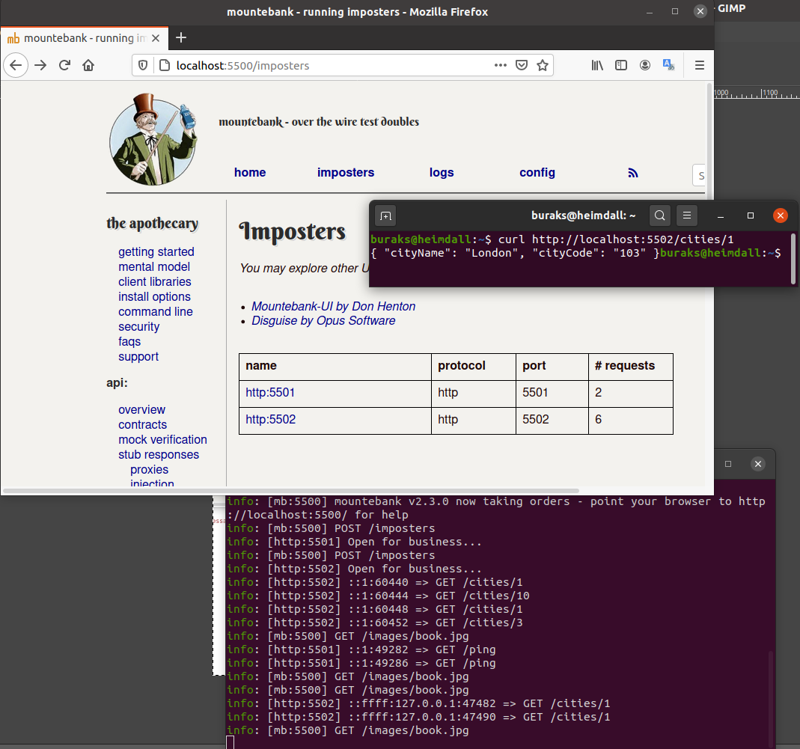Viewport: 800px width, 749px height.
Task: Click the Firefox account profile icon
Action: pyautogui.click(x=645, y=65)
